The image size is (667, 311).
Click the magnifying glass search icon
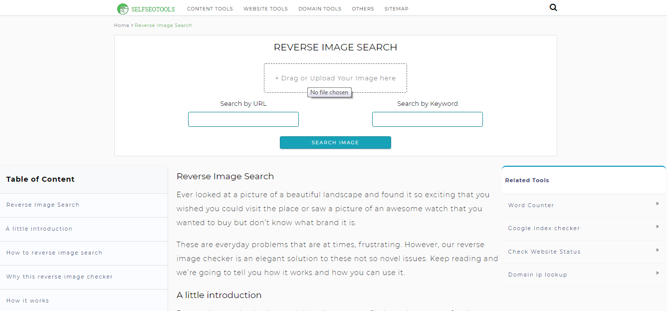pos(553,7)
